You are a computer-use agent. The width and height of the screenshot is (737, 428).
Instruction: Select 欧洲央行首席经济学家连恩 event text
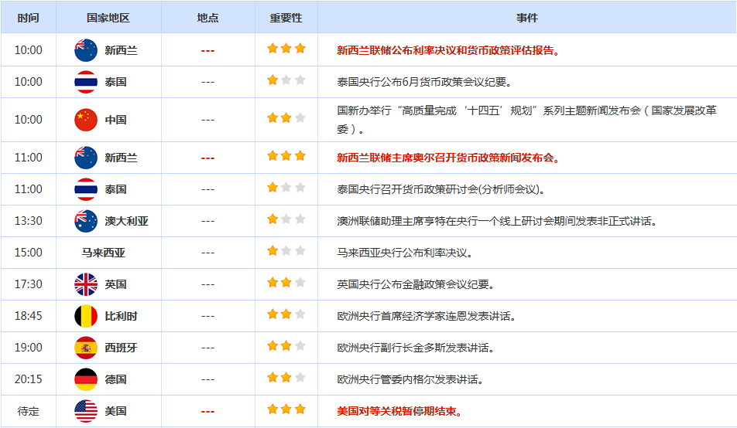click(427, 316)
